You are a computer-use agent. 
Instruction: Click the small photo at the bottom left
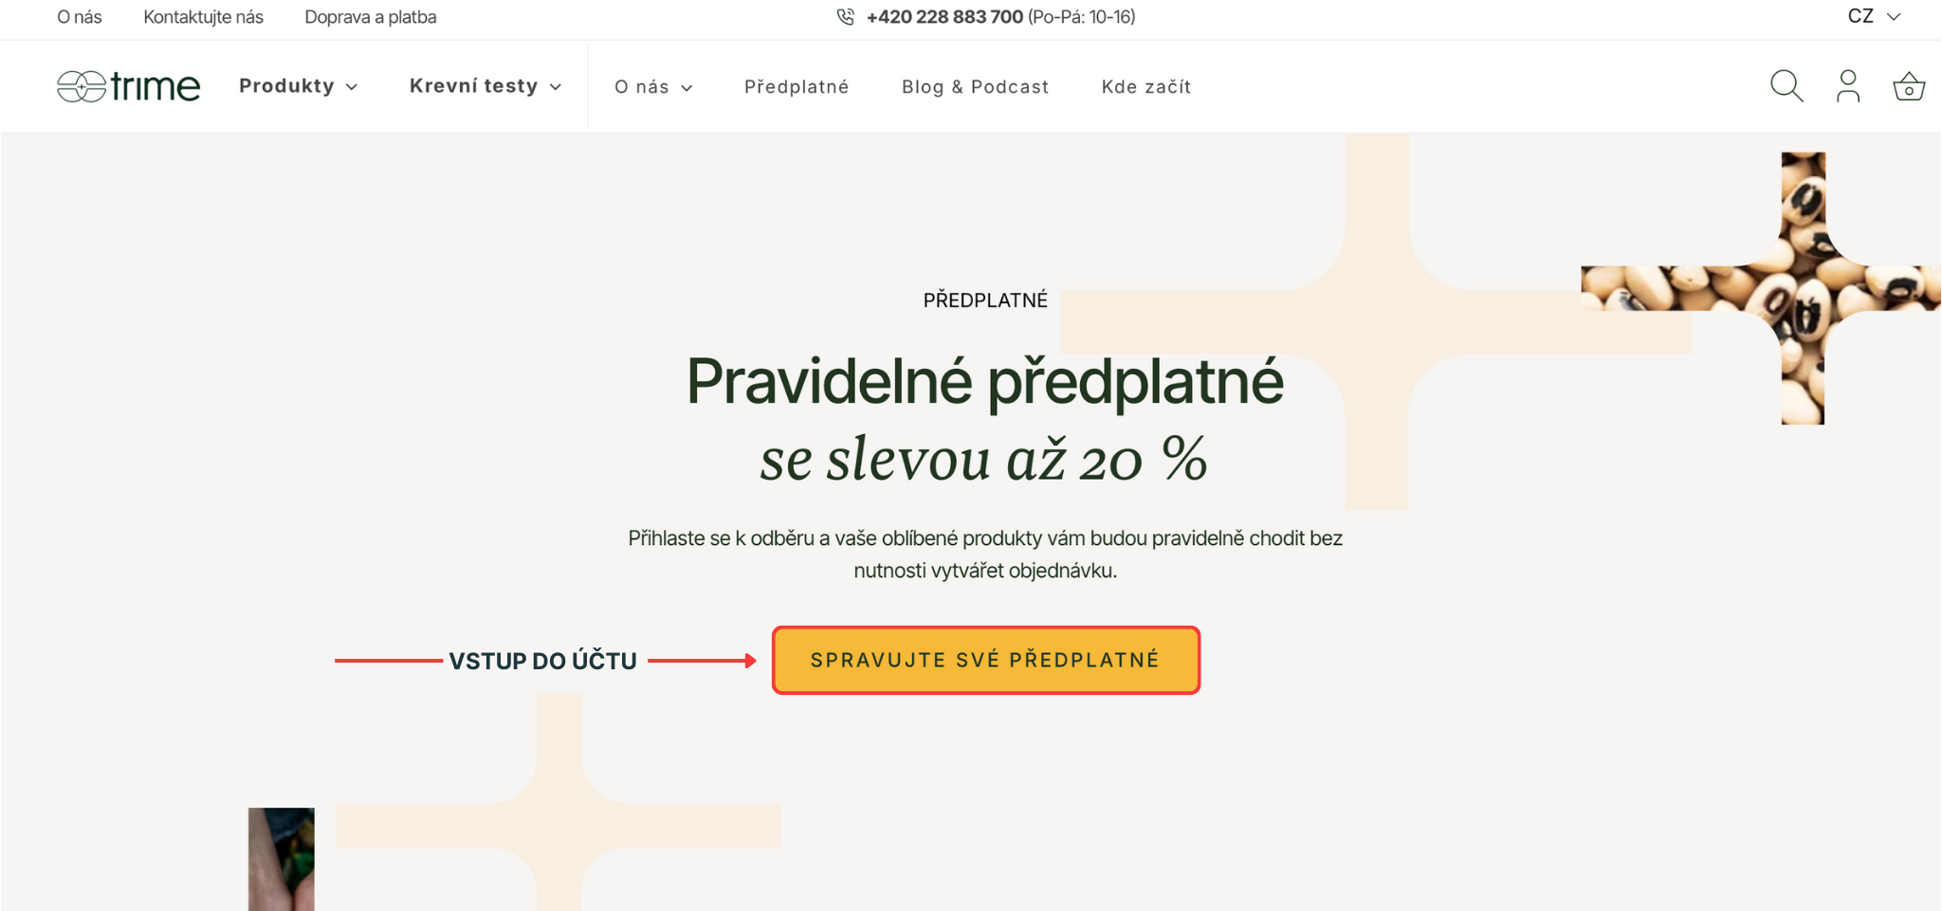point(282,859)
